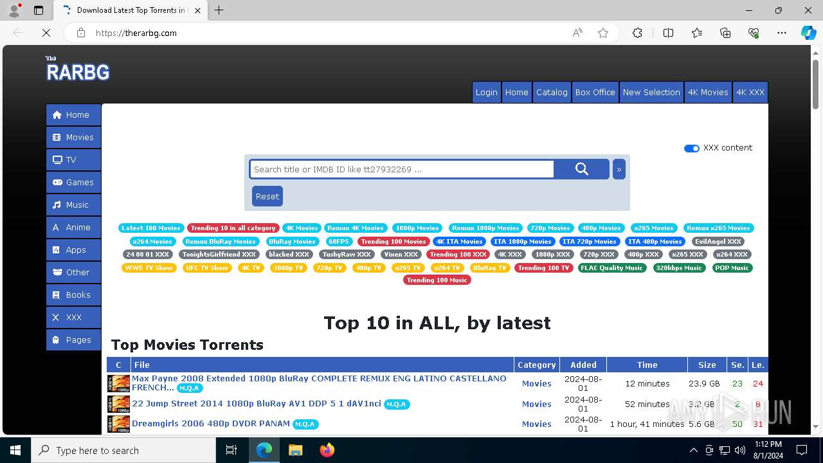Open the Other category in sidebar
Image resolution: width=823 pixels, height=463 pixels.
click(x=73, y=272)
